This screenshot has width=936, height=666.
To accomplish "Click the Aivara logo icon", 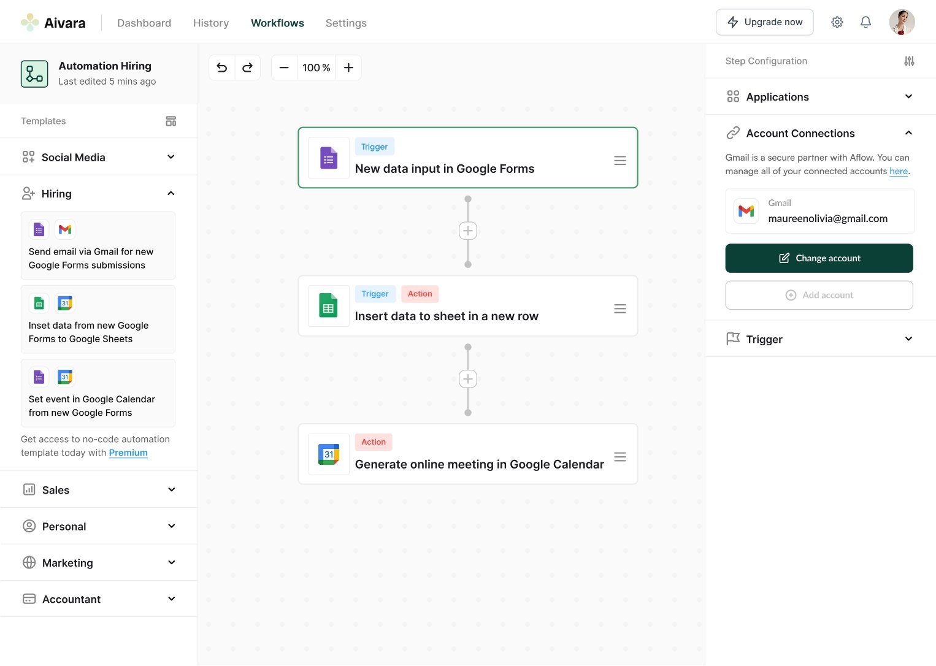I will (x=28, y=21).
